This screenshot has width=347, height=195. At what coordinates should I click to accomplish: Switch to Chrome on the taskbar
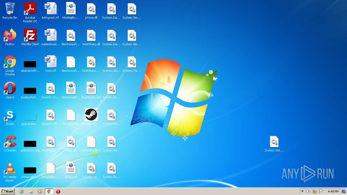pos(49,191)
